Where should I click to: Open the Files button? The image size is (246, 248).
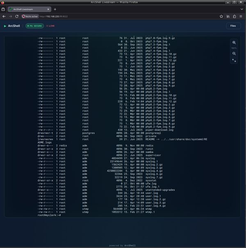(x=233, y=26)
